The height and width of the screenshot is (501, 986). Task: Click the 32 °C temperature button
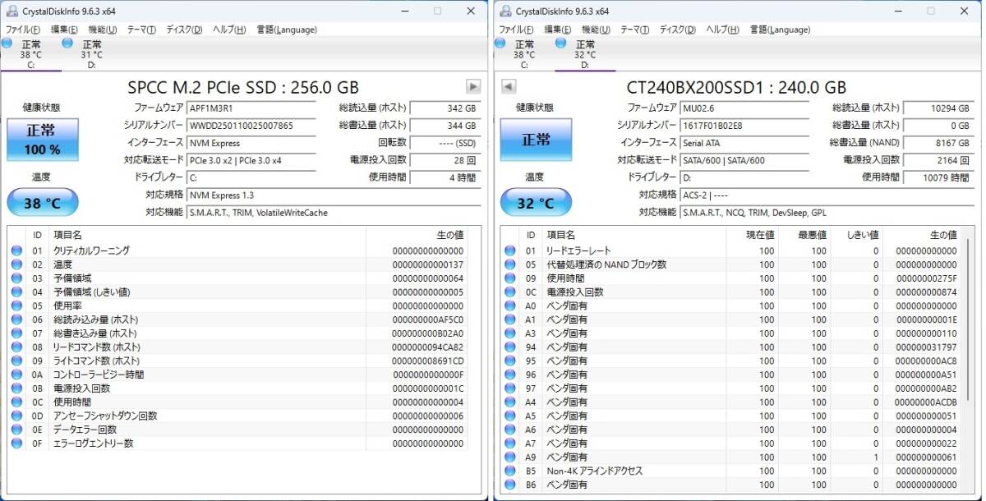click(x=536, y=202)
